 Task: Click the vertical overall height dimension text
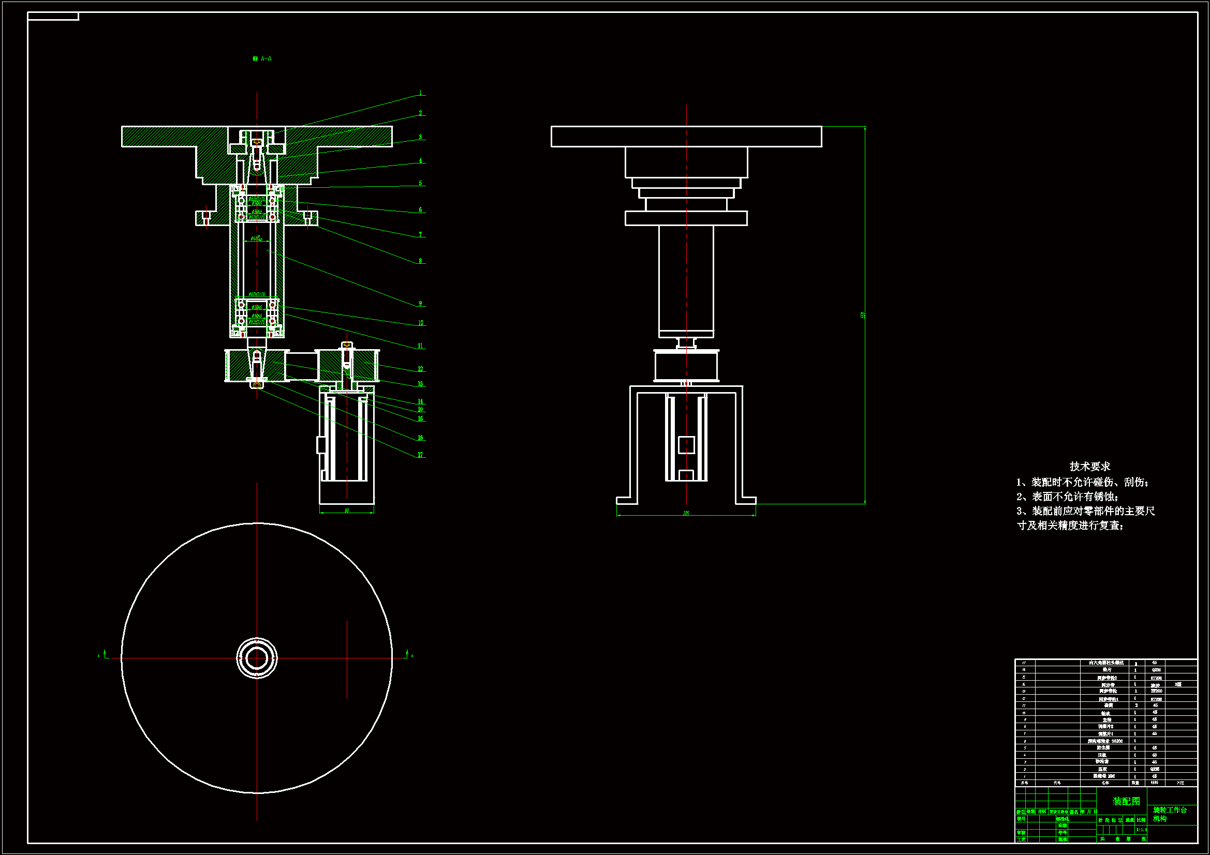pos(863,315)
